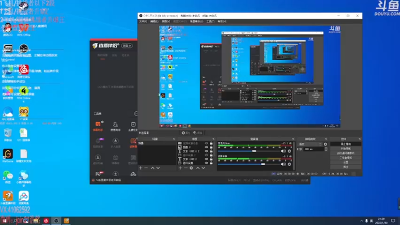
Task: Open the 文件(F) menu in OBS
Action: (143, 21)
